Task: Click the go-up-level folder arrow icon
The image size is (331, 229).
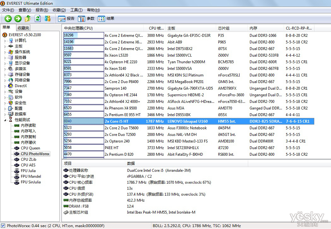Action: [x=28, y=19]
